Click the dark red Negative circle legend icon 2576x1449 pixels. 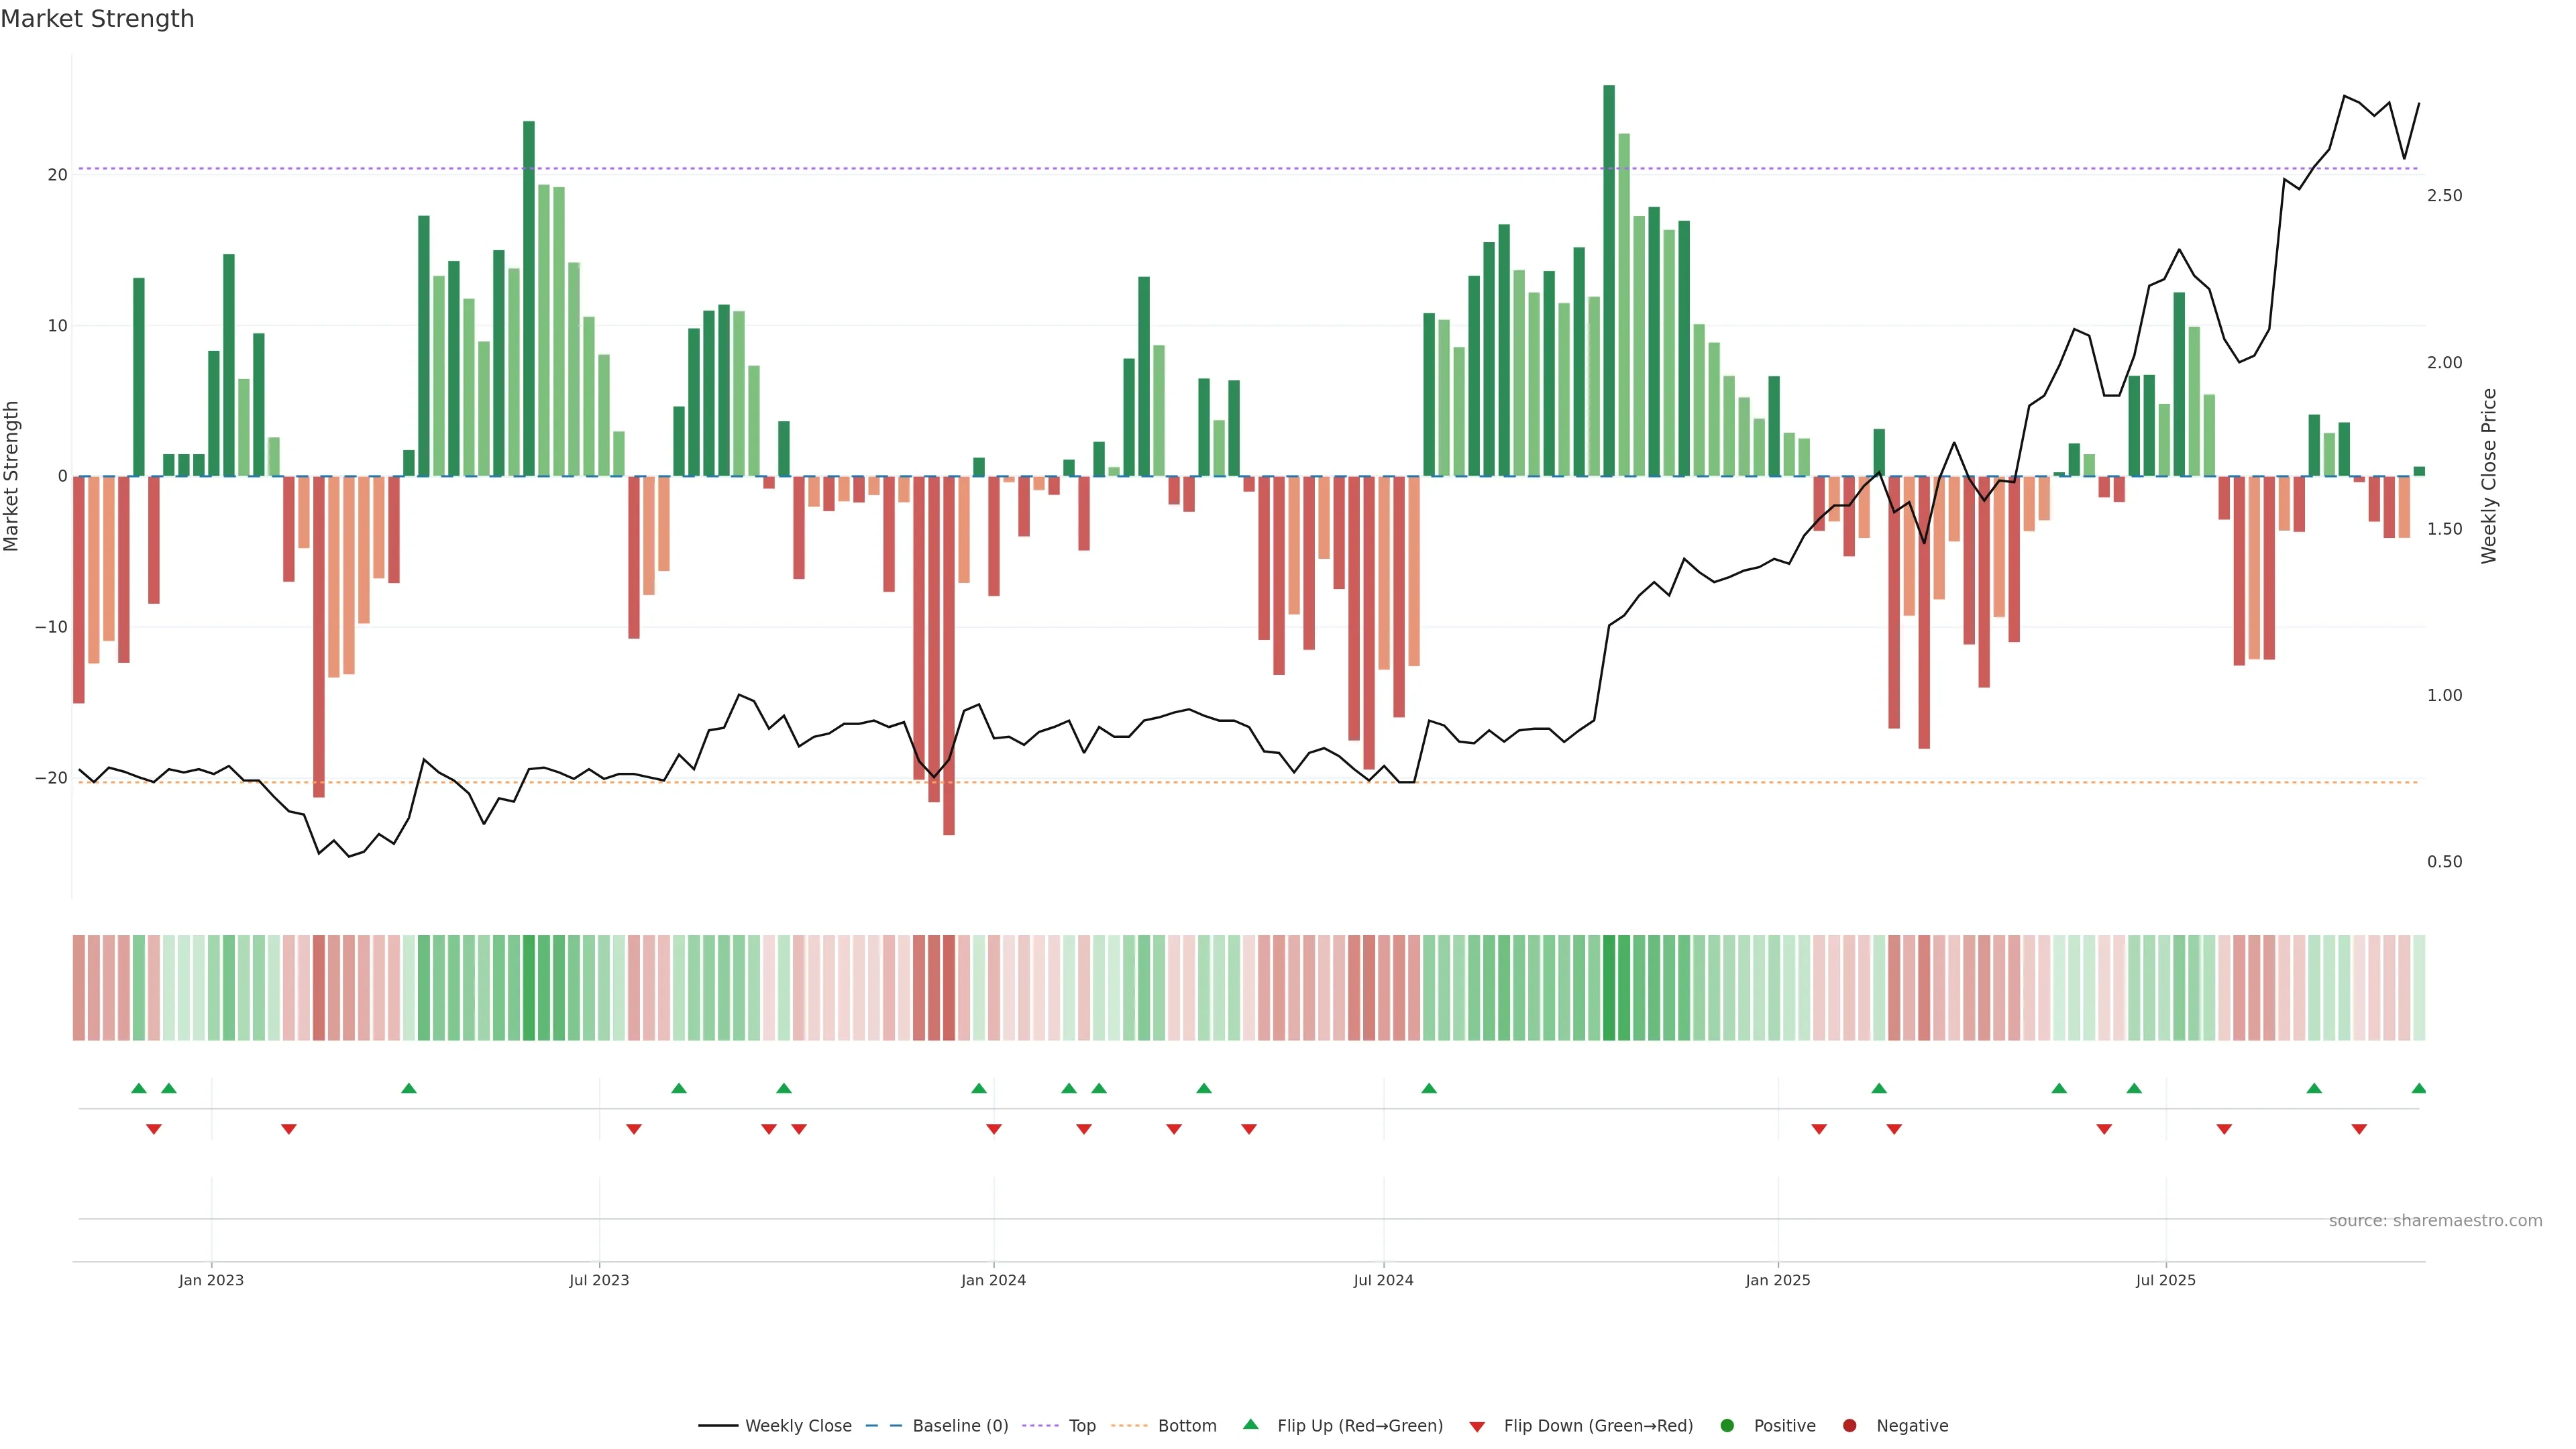click(1849, 1426)
